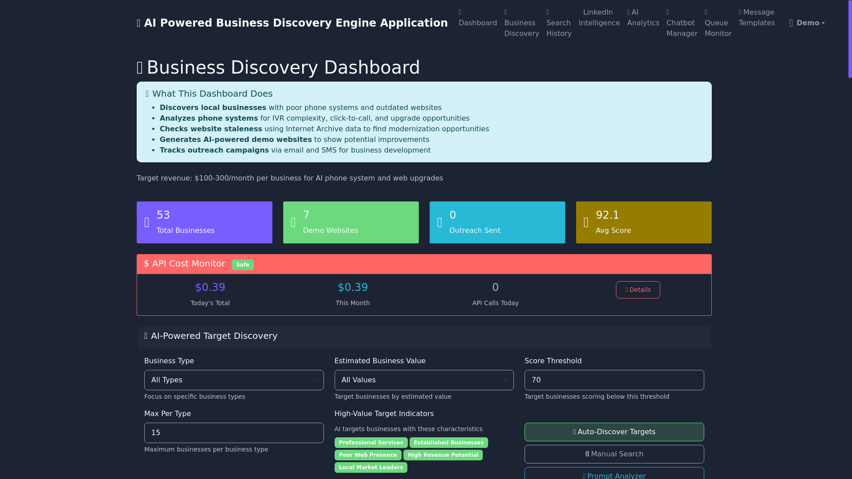This screenshot has width=852, height=479.
Task: Click Today's Total $0.39 value
Action: coord(210,287)
